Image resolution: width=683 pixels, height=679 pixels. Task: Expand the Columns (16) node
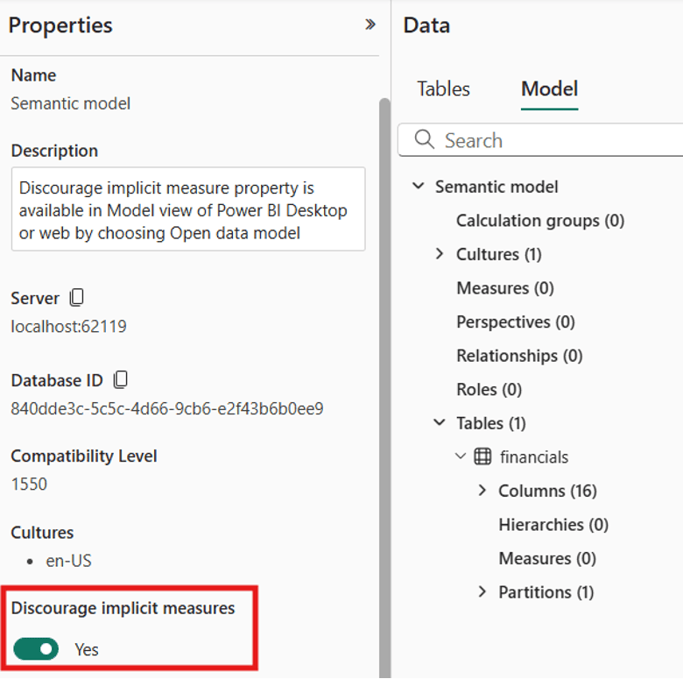(482, 491)
